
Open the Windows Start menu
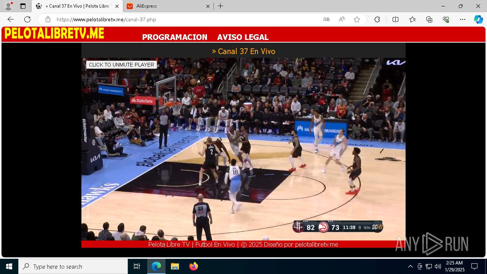click(x=9, y=266)
